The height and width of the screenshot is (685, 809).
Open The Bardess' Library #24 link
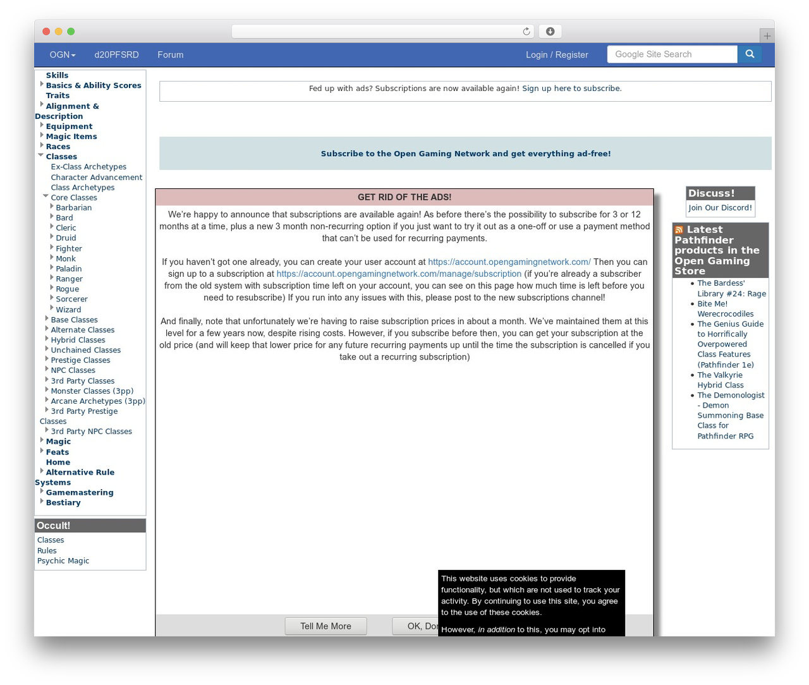coord(732,289)
